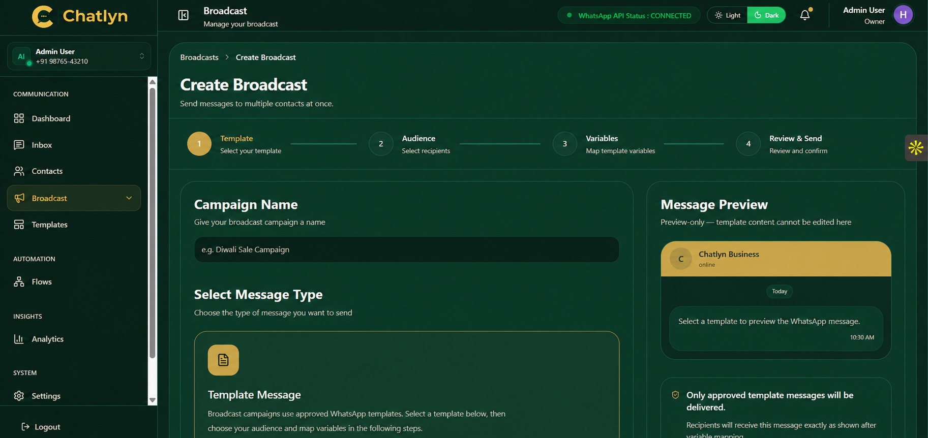
Task: Click the "10:30 AM" timestamp in preview
Action: (862, 337)
